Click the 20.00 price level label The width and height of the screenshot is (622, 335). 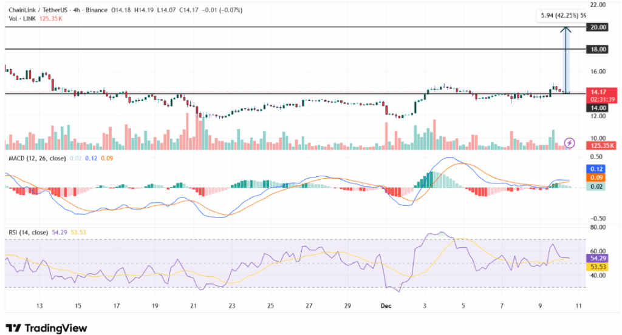[x=598, y=27]
